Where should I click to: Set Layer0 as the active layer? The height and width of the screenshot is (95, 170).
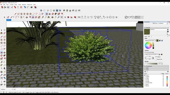(145, 75)
